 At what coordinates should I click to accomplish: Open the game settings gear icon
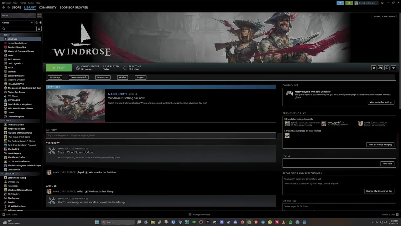point(373,68)
